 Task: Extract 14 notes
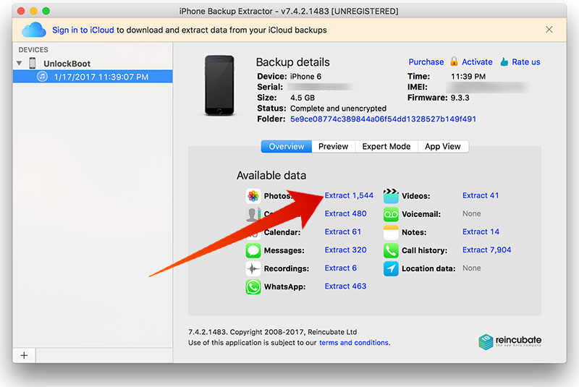[481, 231]
